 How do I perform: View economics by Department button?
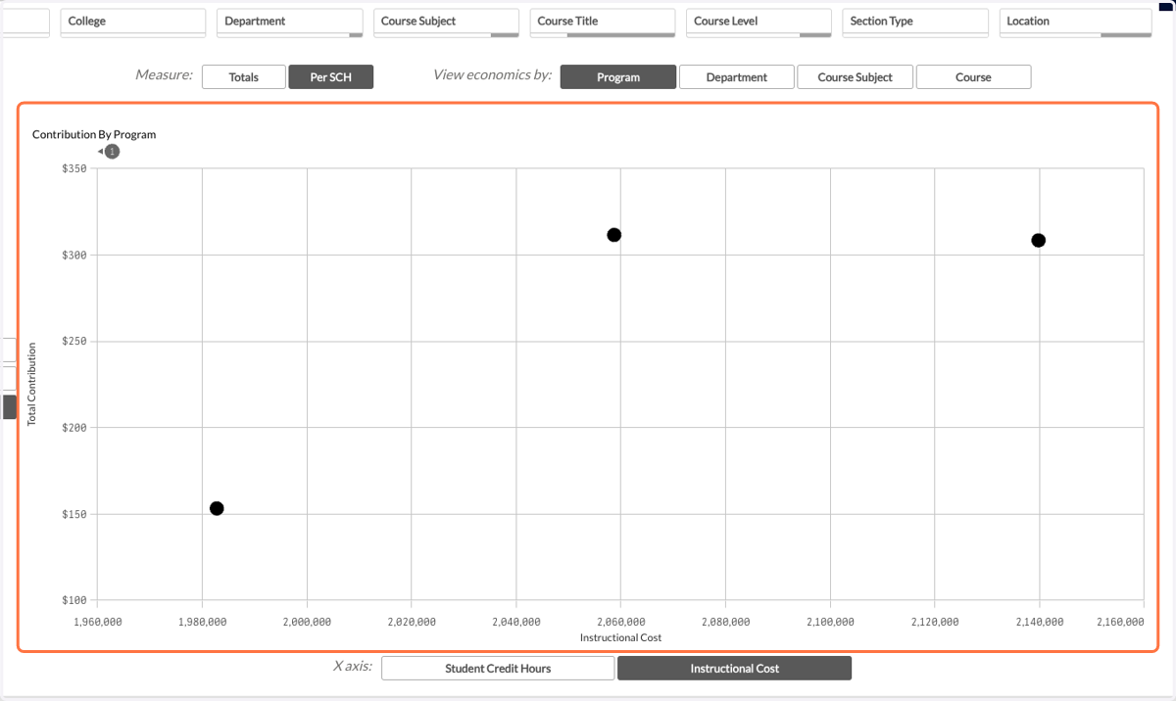point(737,77)
